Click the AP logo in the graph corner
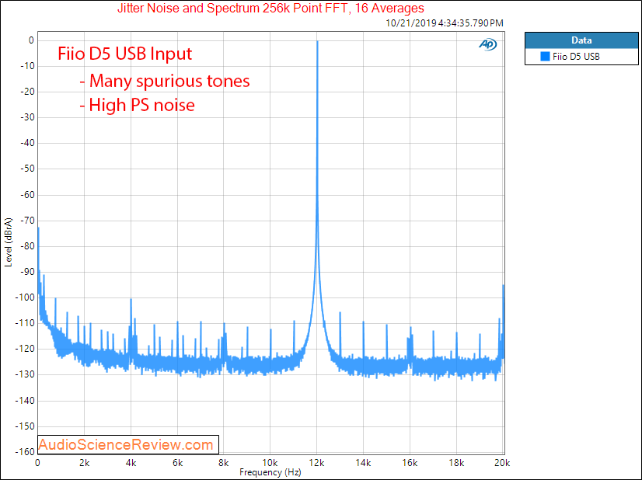Image resolution: width=642 pixels, height=480 pixels. point(487,44)
